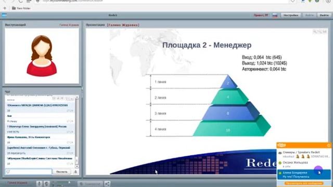Close the Skype notification popup

[328, 145]
